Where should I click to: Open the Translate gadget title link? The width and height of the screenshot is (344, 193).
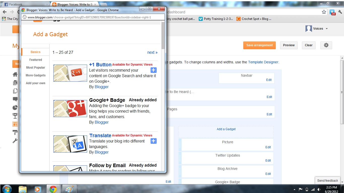pyautogui.click(x=100, y=135)
